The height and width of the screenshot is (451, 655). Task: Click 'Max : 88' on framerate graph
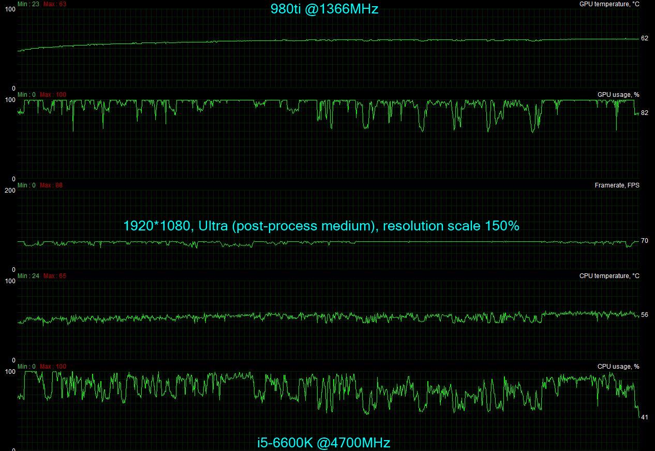pos(51,185)
